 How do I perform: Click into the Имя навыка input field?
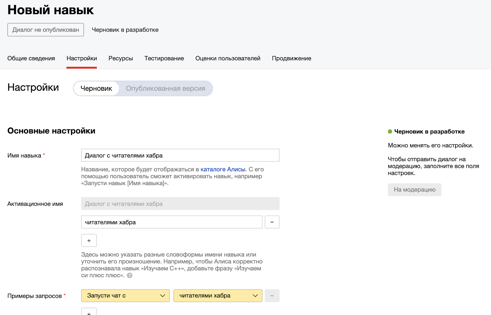click(x=180, y=155)
